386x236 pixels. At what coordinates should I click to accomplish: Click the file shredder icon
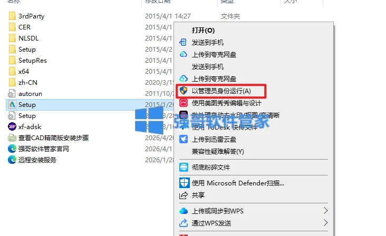coord(184,167)
